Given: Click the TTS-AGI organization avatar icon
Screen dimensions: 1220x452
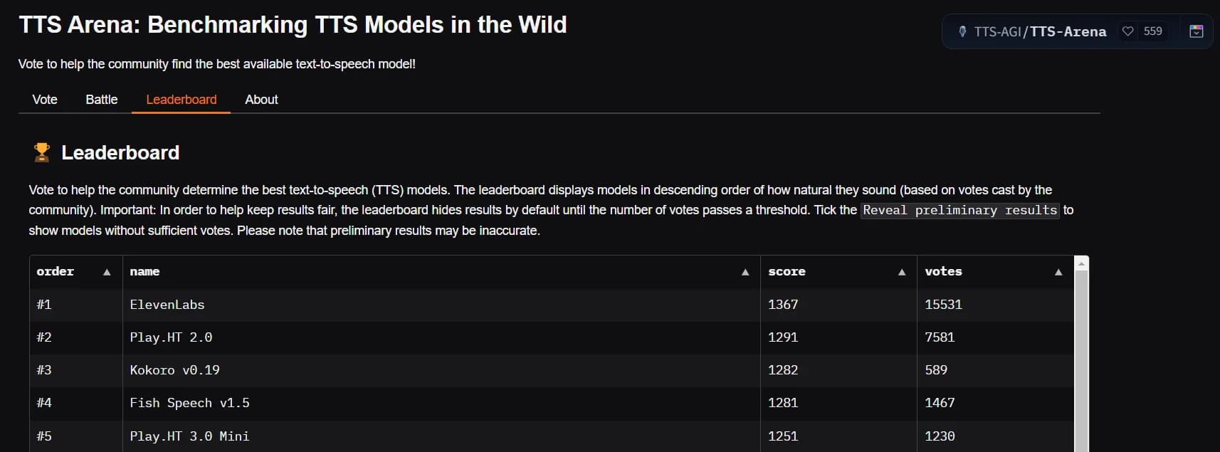Looking at the screenshot, I should click(962, 31).
